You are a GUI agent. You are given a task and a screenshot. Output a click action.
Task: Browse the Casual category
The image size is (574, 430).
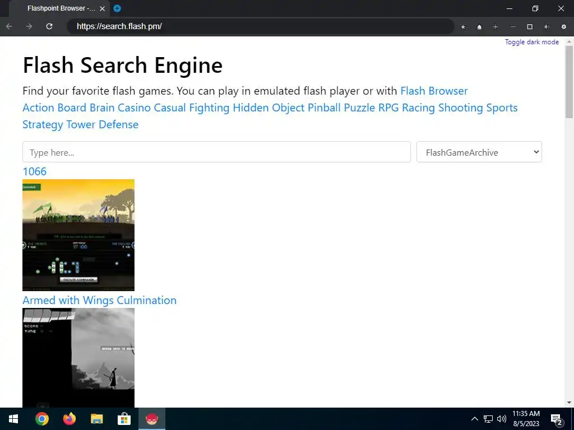click(x=169, y=107)
